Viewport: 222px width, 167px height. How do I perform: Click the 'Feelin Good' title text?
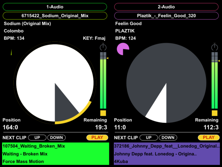click(129, 24)
